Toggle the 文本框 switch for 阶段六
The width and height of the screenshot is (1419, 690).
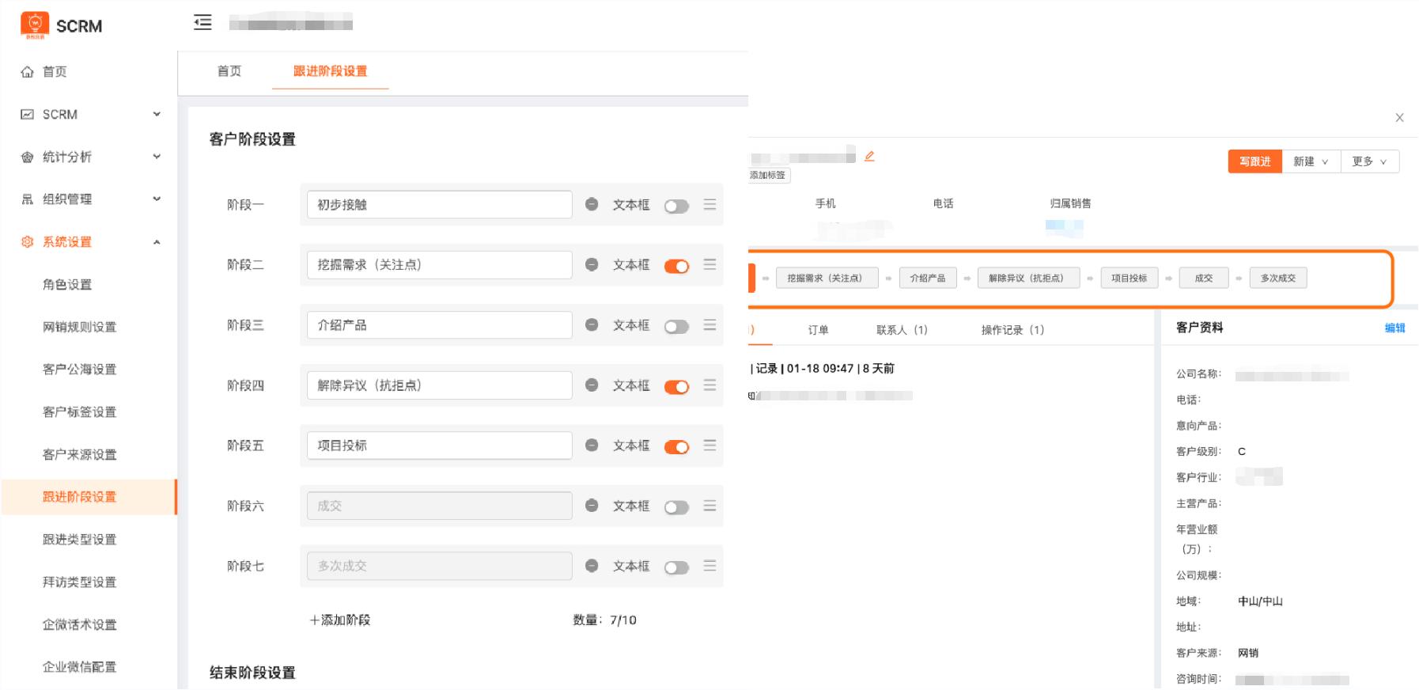[676, 507]
